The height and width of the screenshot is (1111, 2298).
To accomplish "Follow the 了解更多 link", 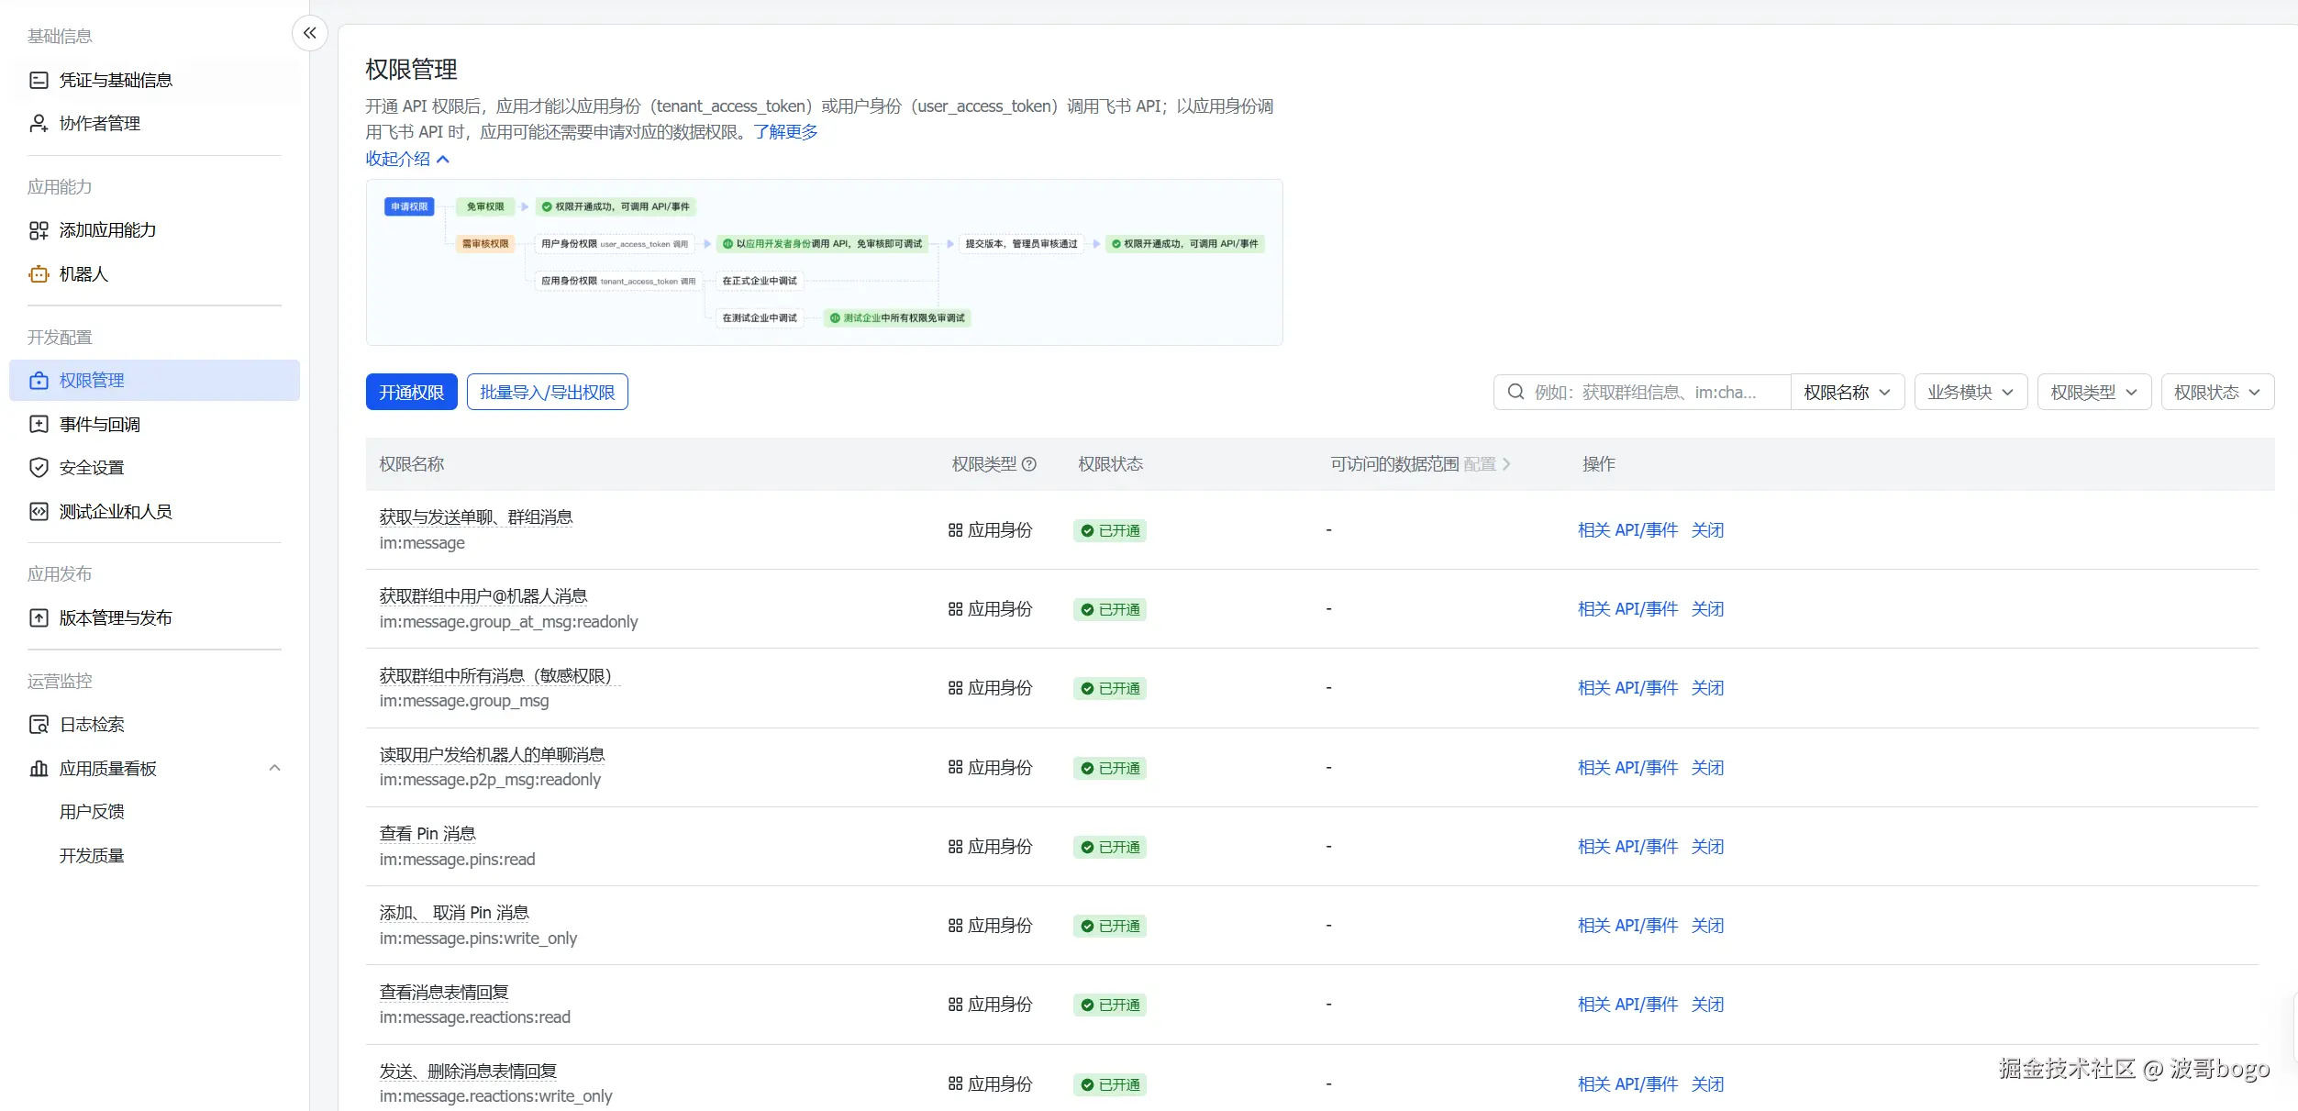I will tap(786, 132).
